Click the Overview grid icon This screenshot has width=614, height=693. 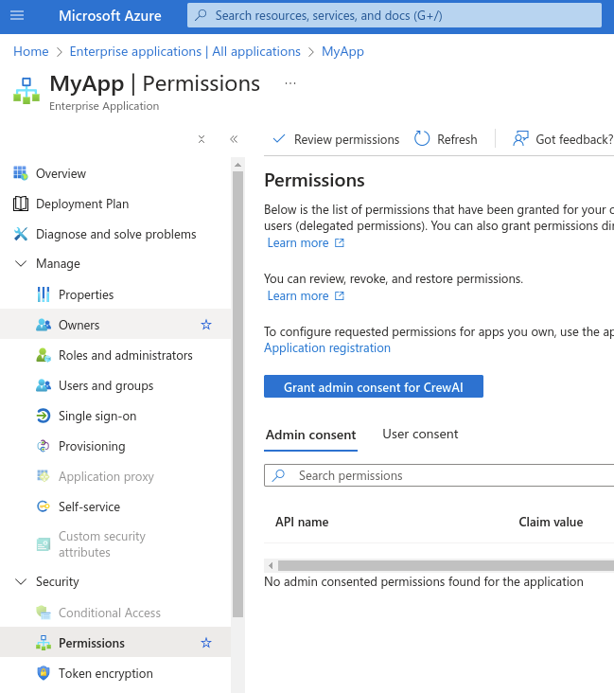click(20, 173)
